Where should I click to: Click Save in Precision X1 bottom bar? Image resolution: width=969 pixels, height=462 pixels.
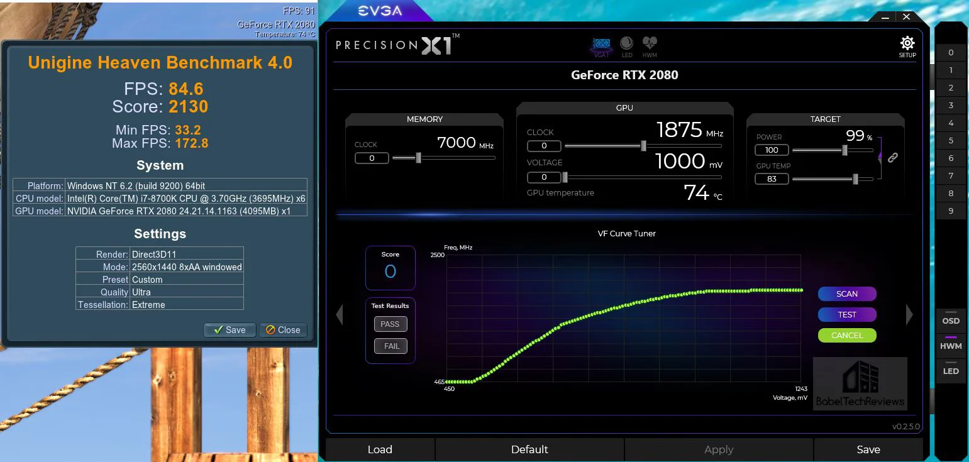(868, 449)
